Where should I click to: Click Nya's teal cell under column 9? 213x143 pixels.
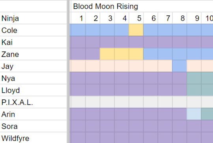[194, 78]
